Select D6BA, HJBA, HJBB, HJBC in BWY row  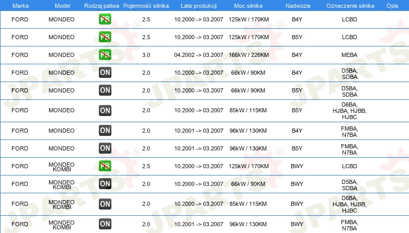[x=349, y=204]
